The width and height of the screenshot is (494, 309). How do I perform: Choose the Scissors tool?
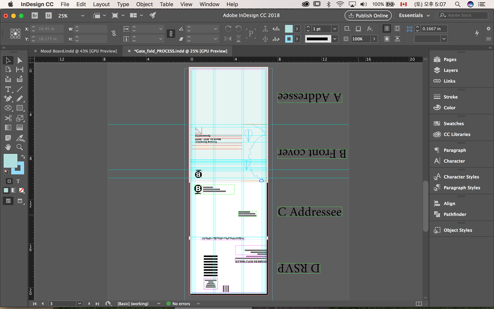coord(8,118)
